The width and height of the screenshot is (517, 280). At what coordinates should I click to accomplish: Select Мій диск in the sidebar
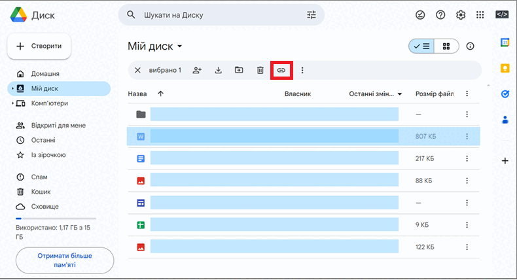click(x=59, y=88)
